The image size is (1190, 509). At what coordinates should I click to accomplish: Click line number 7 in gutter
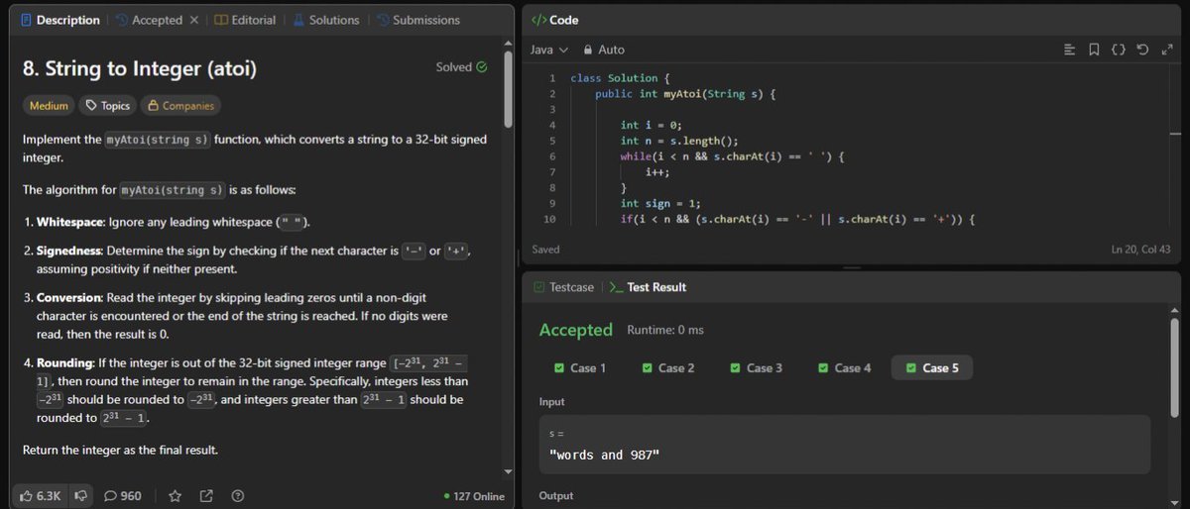(x=552, y=171)
